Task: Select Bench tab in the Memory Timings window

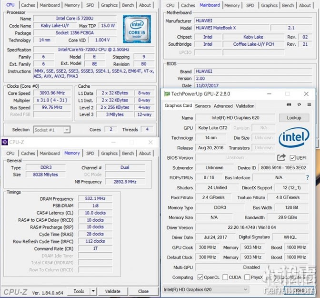Action: (128, 154)
